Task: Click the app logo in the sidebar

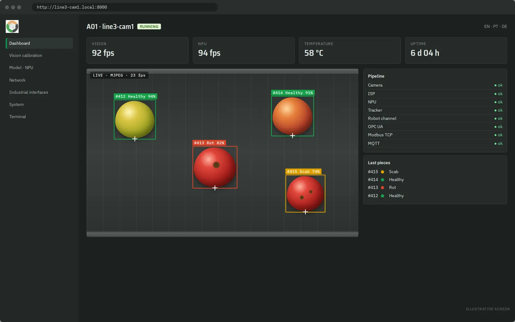Action: coord(12,26)
